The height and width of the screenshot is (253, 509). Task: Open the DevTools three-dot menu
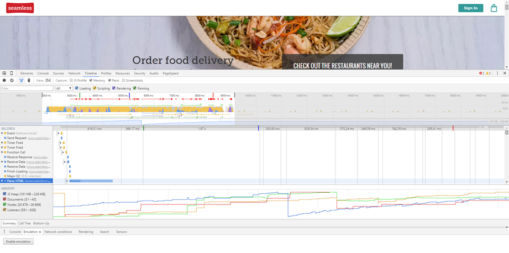497,73
